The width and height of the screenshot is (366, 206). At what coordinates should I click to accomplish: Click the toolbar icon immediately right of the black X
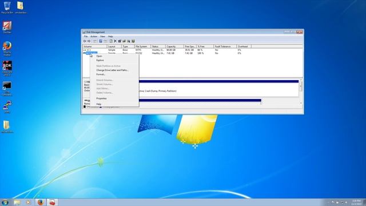tap(120, 41)
